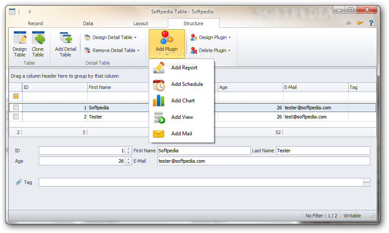The width and height of the screenshot is (389, 233).
Task: Click the Design Table icon
Action: pos(20,37)
